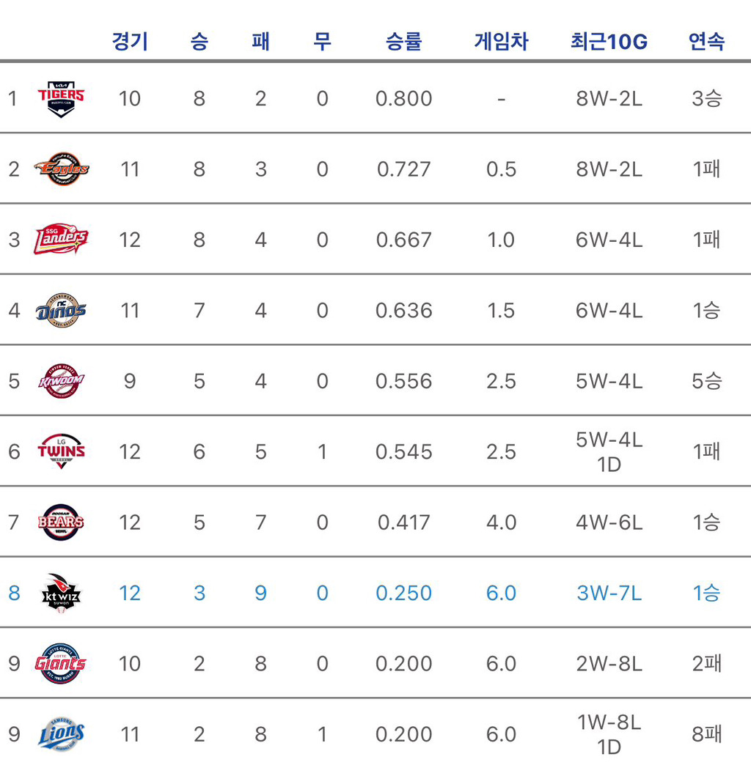
Task: Click the 무 column header
Action: tap(322, 41)
